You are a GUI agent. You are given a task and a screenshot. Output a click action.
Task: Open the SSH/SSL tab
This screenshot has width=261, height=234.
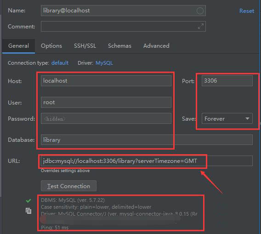point(85,46)
